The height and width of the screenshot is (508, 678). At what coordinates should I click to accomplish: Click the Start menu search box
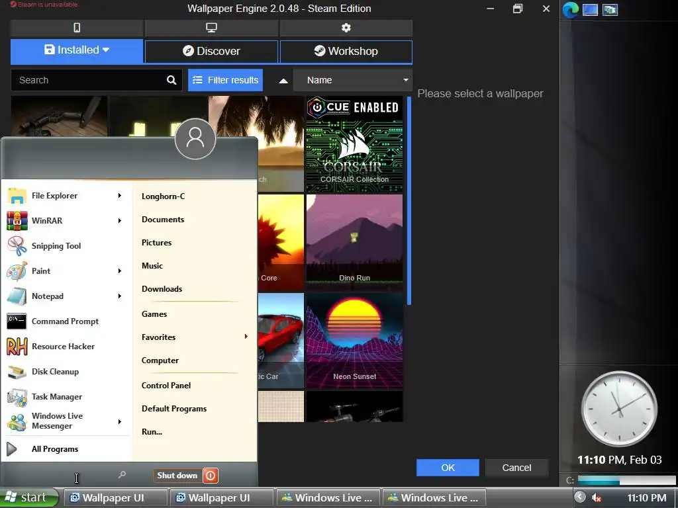tap(66, 476)
